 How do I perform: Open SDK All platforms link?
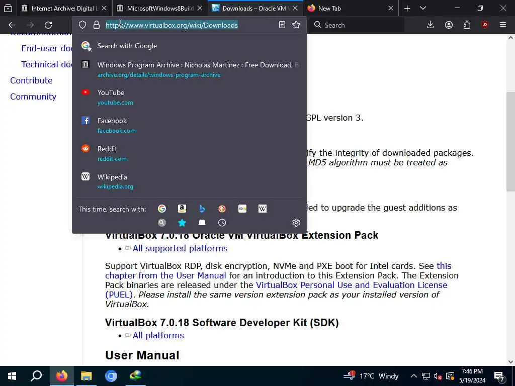coord(158,335)
